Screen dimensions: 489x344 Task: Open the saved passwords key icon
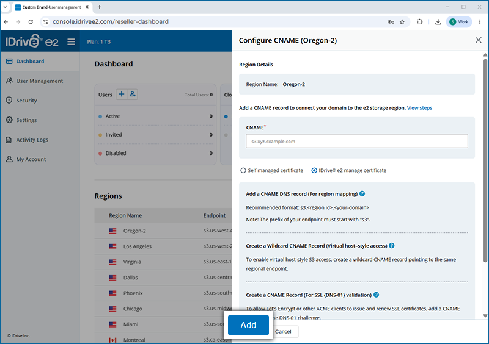point(391,22)
